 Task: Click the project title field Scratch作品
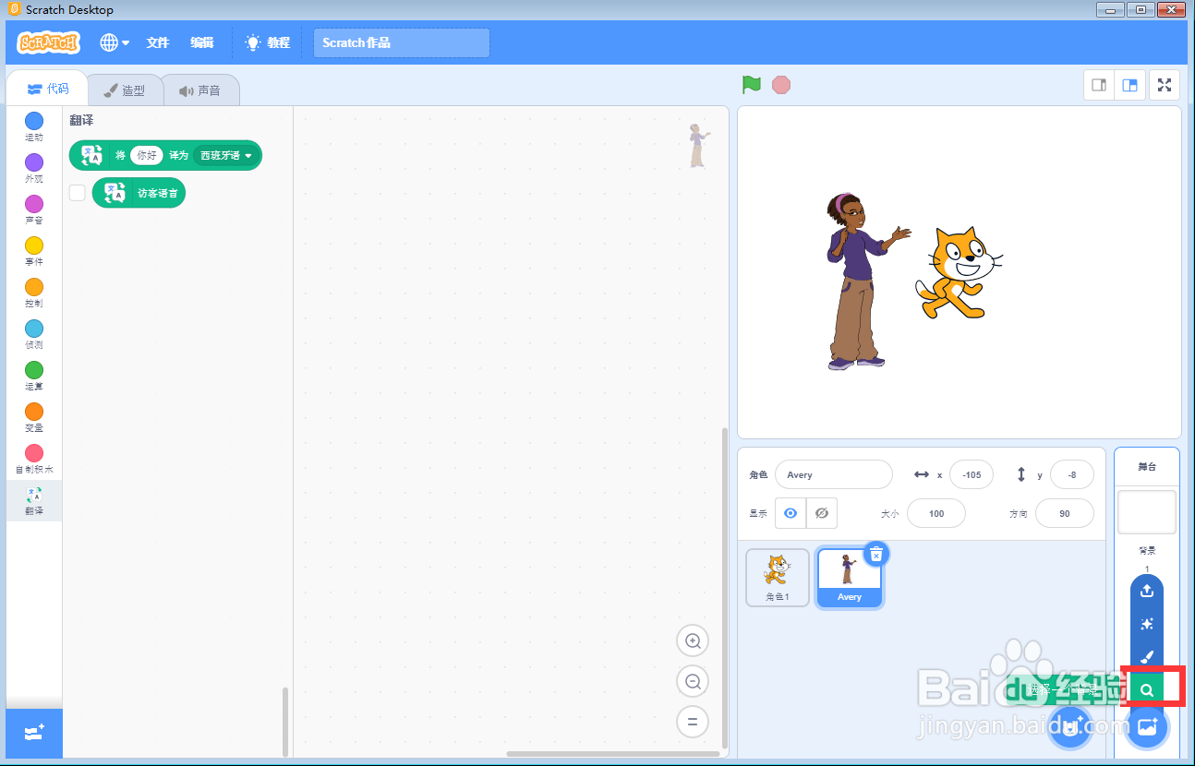(x=402, y=42)
